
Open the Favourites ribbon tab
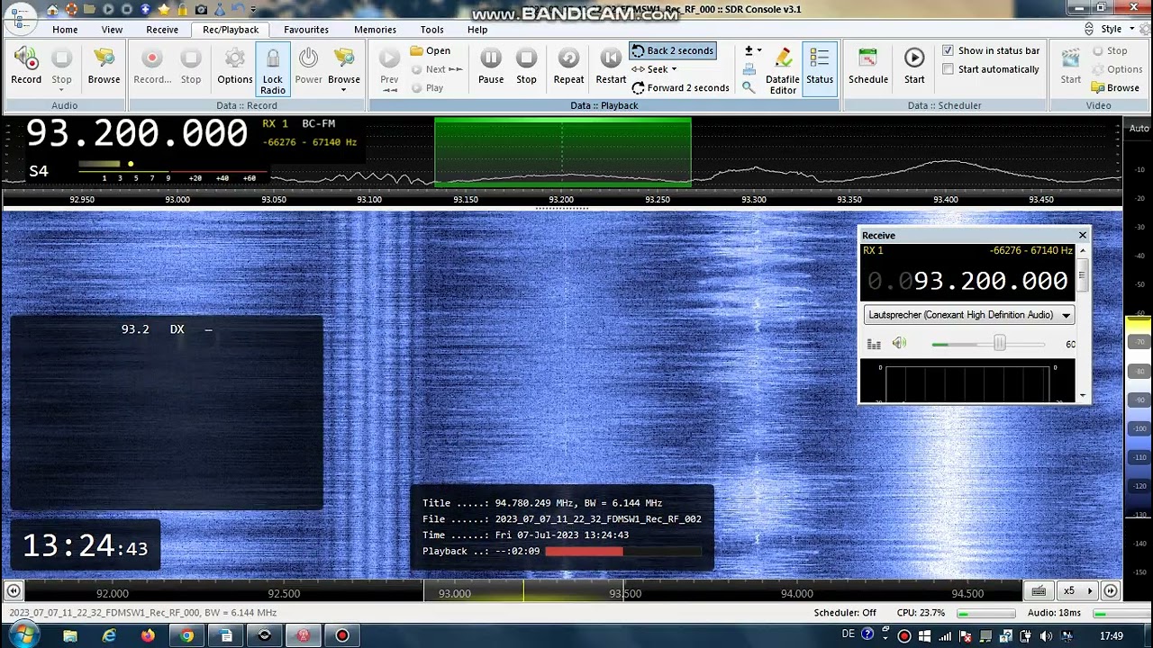coord(306,30)
